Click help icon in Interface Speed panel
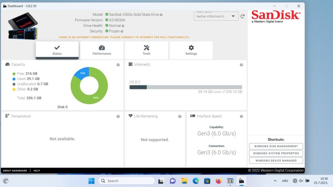The image size is (333, 187). pos(241,116)
